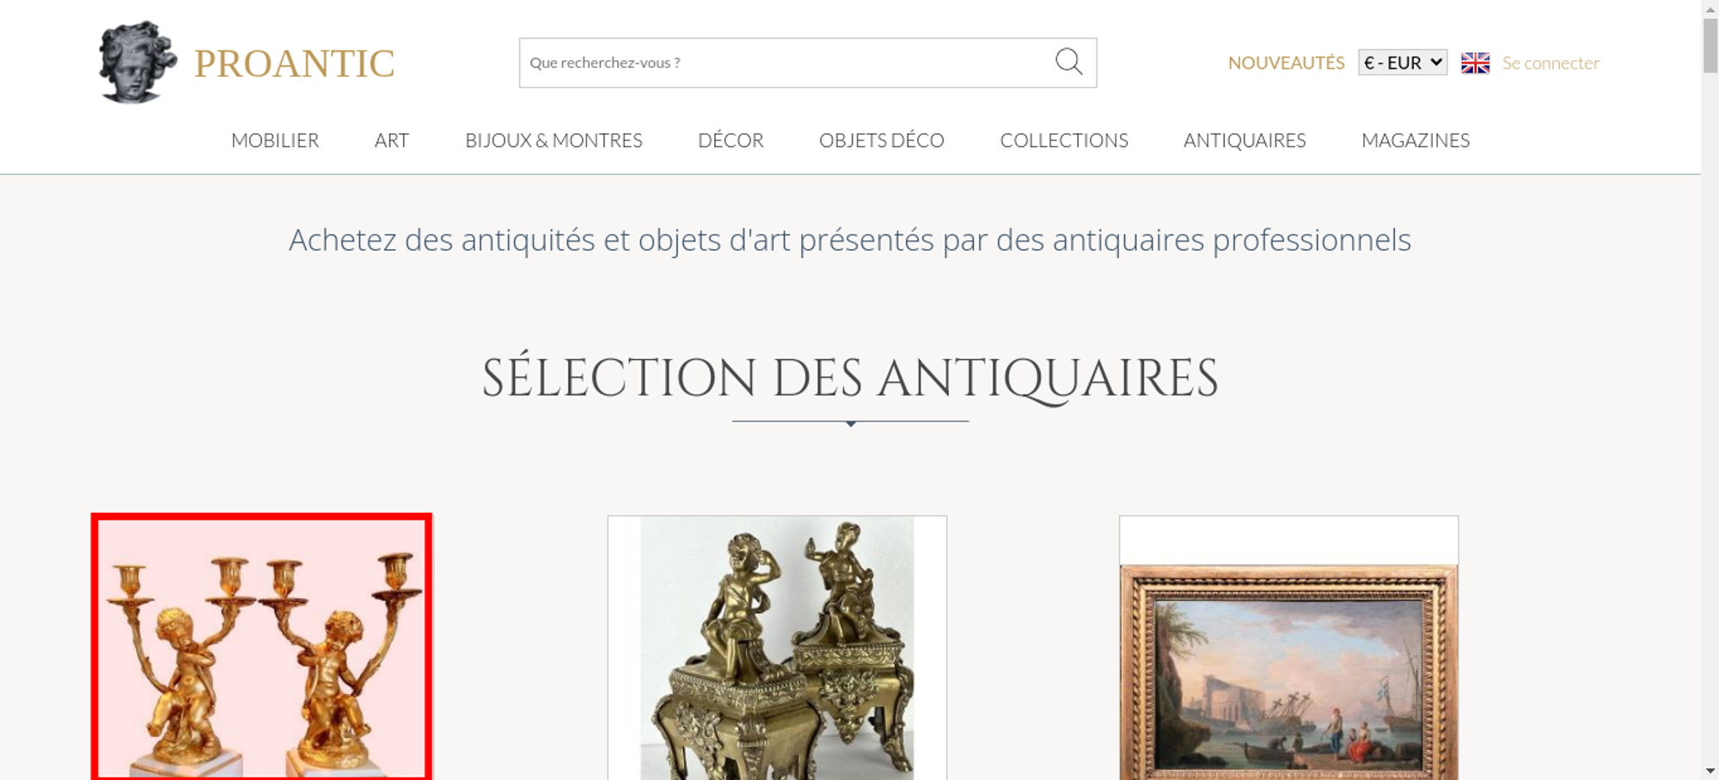Open the framed harbor painting thumbnail
Image resolution: width=1719 pixels, height=780 pixels.
coord(1288,648)
